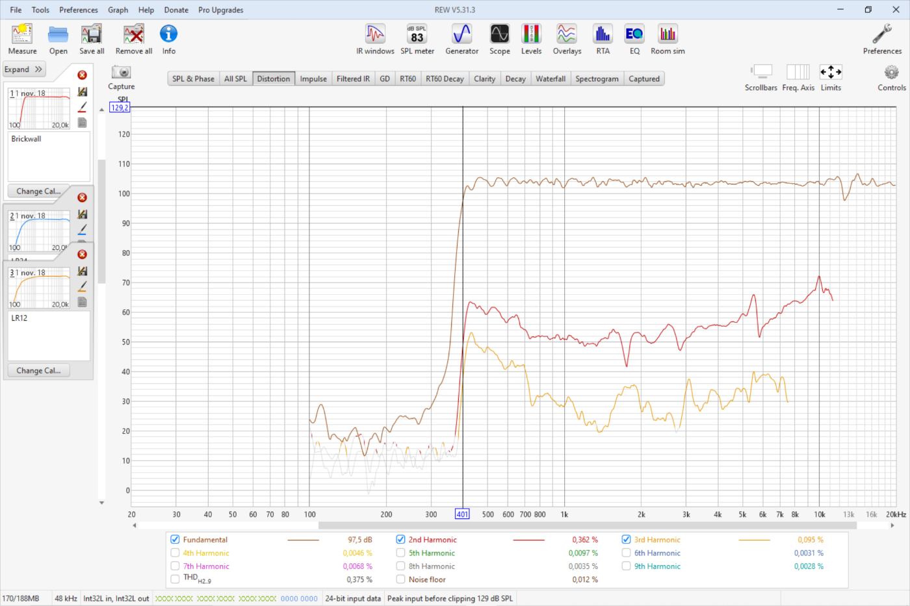Open the Graph menu

click(118, 10)
